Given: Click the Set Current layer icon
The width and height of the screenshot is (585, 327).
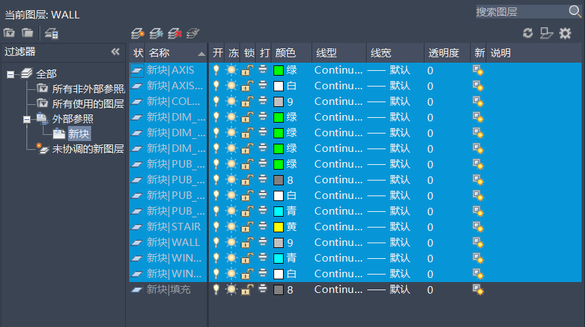Looking at the screenshot, I should 193,33.
